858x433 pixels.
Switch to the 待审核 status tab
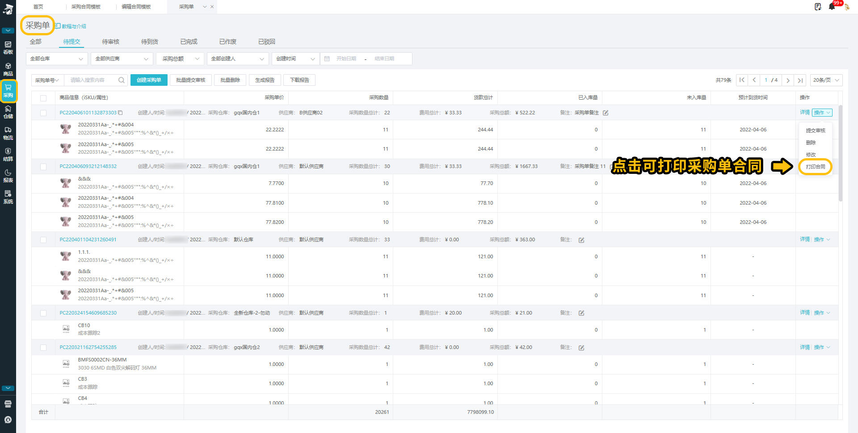(110, 42)
